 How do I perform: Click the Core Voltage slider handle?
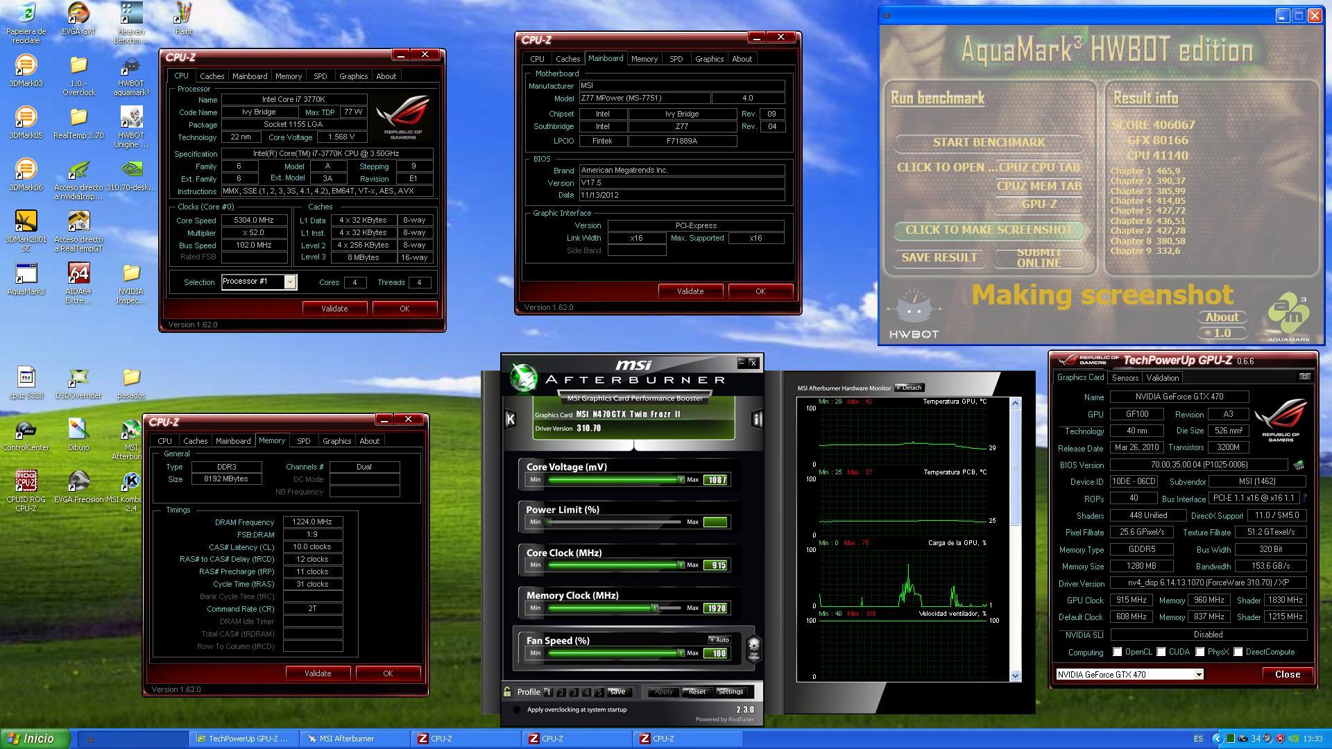(x=681, y=479)
